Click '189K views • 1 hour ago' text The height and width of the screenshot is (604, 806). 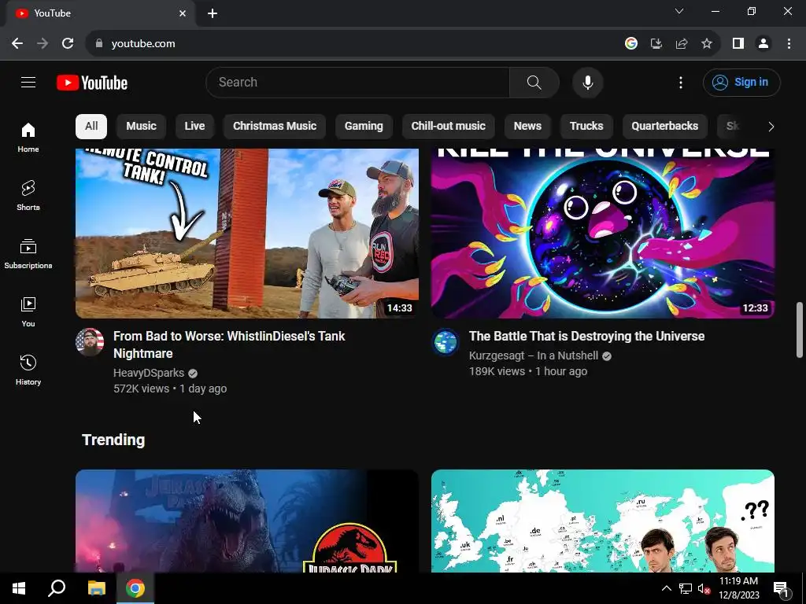point(528,371)
